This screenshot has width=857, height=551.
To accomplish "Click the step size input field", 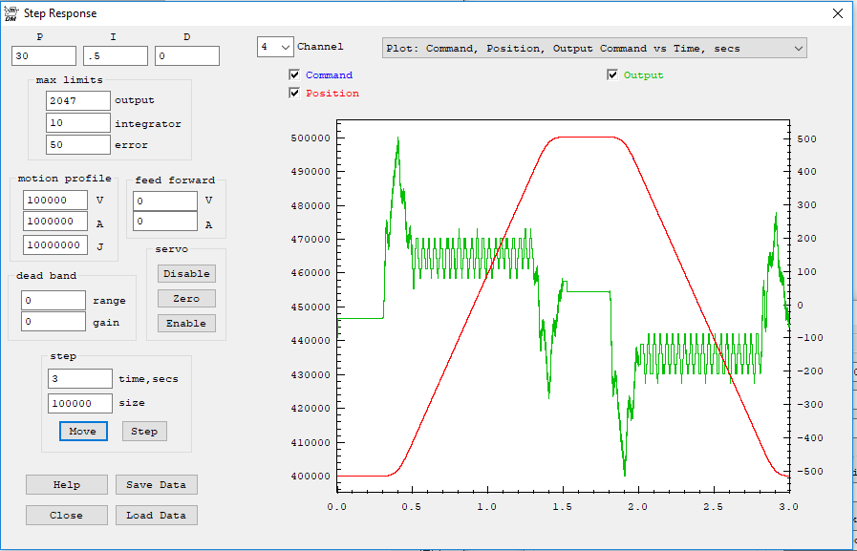I will (79, 404).
